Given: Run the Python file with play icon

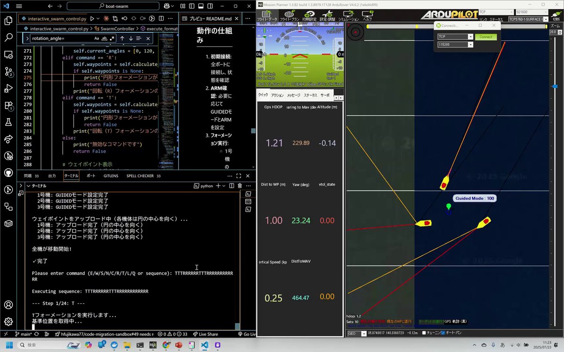Looking at the screenshot, I should (92, 19).
